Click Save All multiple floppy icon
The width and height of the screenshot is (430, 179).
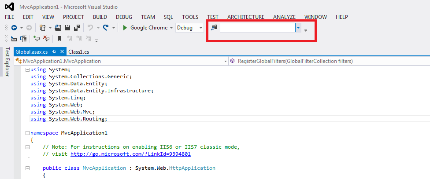77,28
